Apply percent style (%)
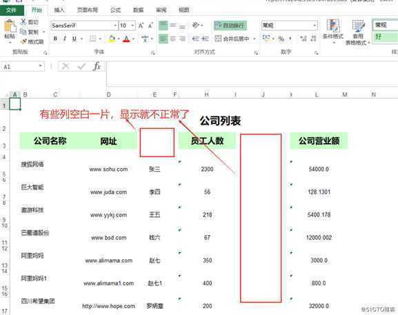Image resolution: width=398 pixels, height=315 pixels. tap(281, 39)
